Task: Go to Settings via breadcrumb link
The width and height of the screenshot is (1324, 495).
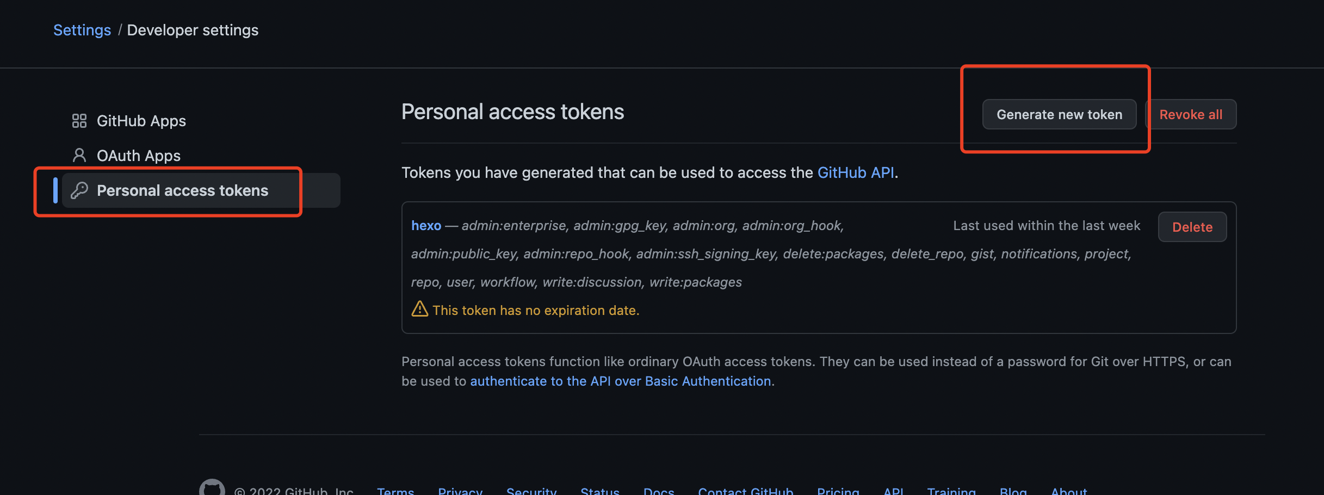Action: coord(82,30)
